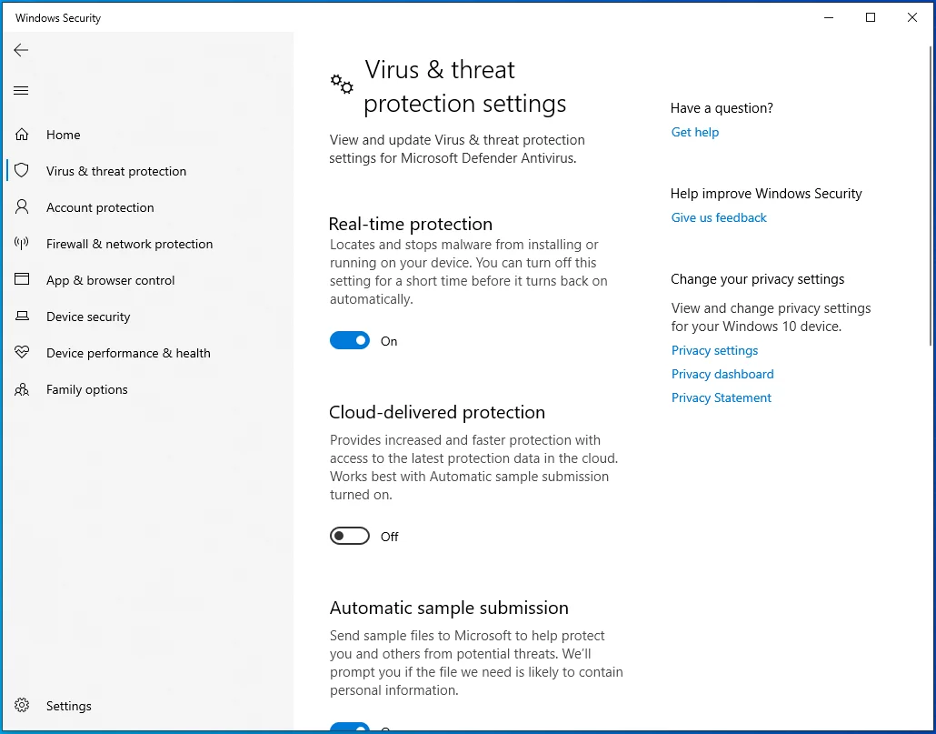Select the Virus & threat protection shield icon
Screen dimensions: 936x734
coord(22,171)
